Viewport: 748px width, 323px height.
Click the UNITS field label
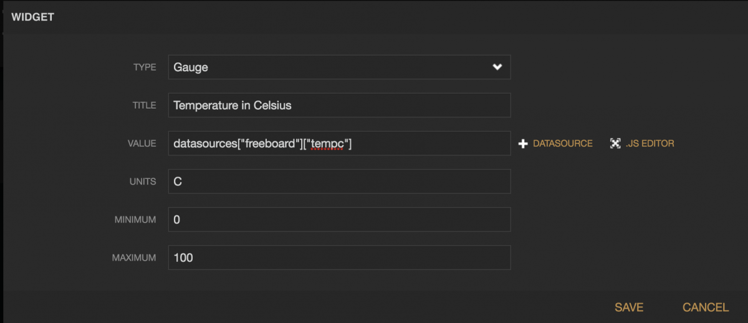143,181
